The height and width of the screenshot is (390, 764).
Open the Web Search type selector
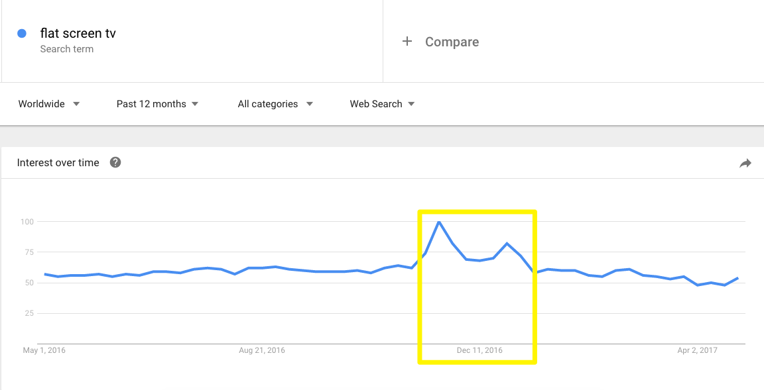click(x=376, y=104)
